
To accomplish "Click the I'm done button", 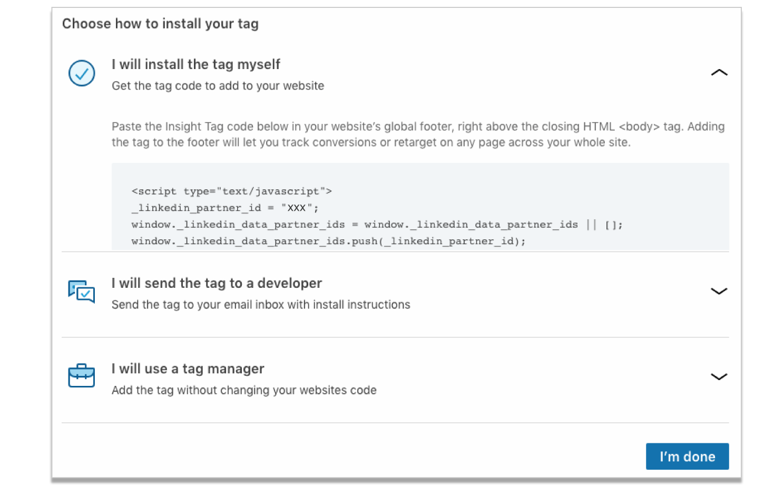I will tap(687, 457).
